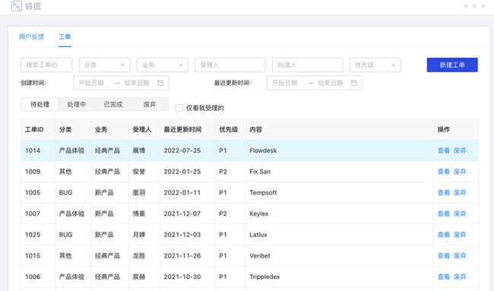This screenshot has height=291, width=494.
Task: Click 结束日期 in 创建时间 range
Action: [137, 83]
